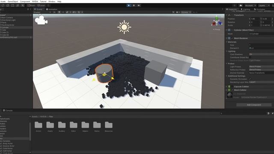Switch to the Scene tab

(x=38, y=9)
